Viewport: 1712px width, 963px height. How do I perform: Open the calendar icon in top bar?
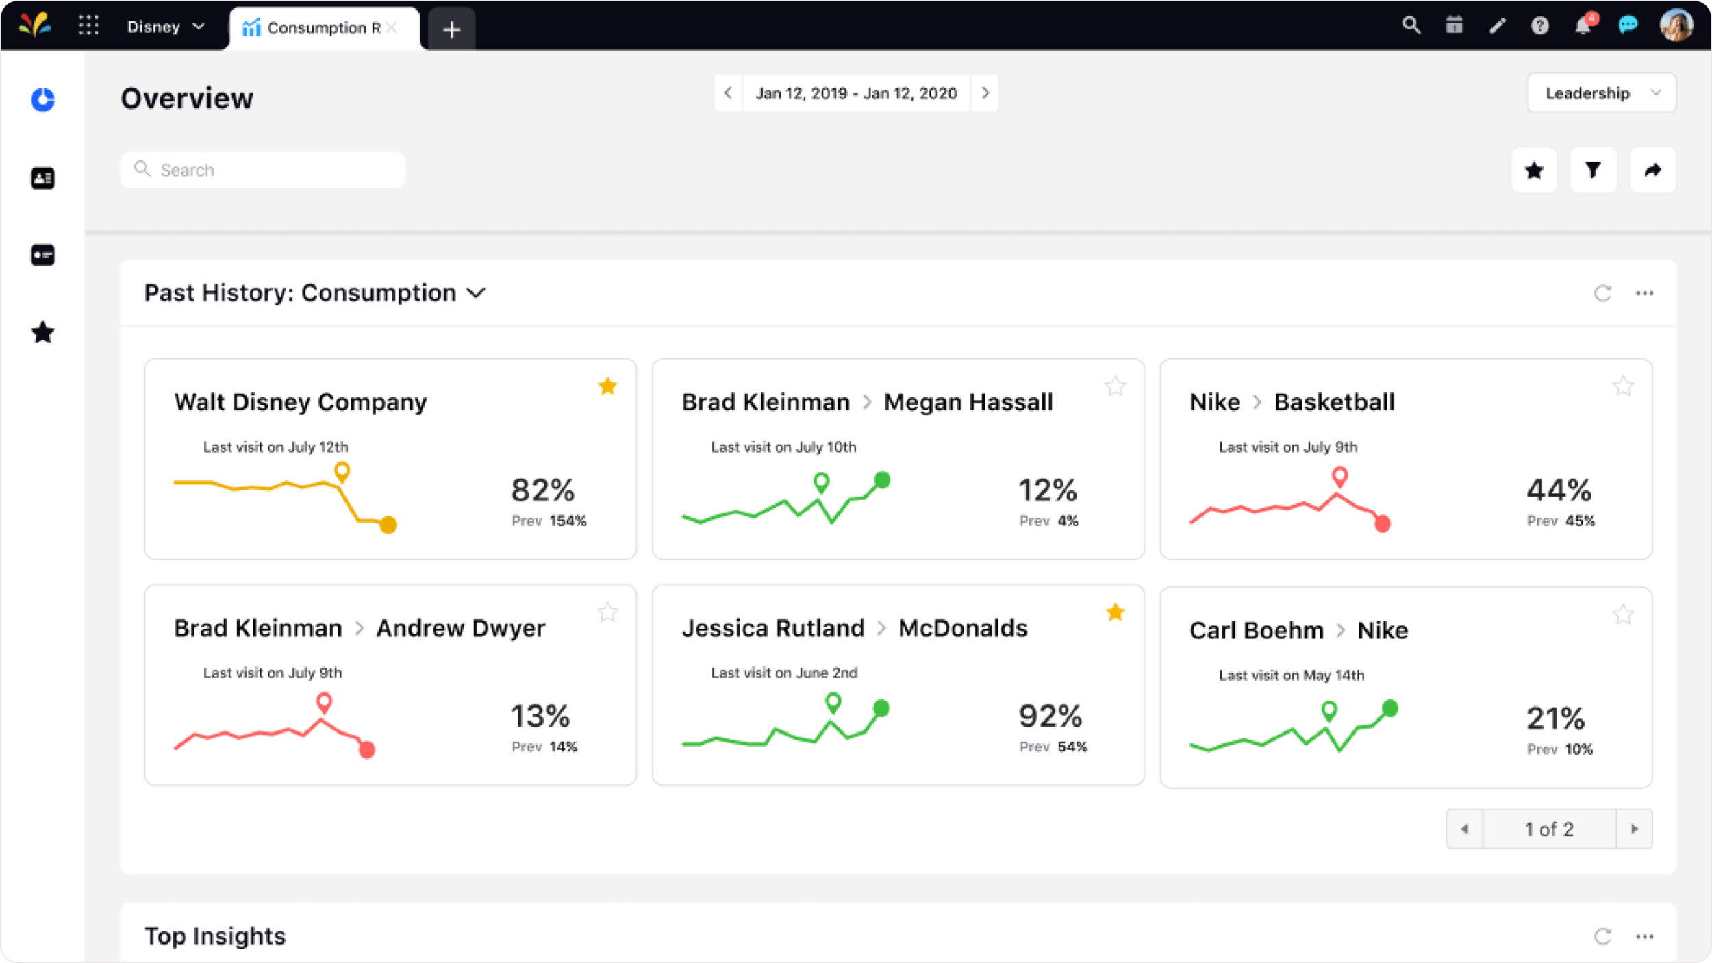point(1454,25)
